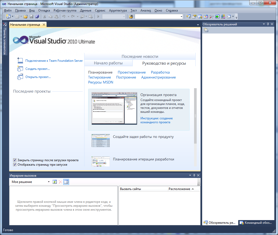Viewport: 278px width, 235px height.
Task: Click the Copy toolbar icon
Action: [50, 16]
